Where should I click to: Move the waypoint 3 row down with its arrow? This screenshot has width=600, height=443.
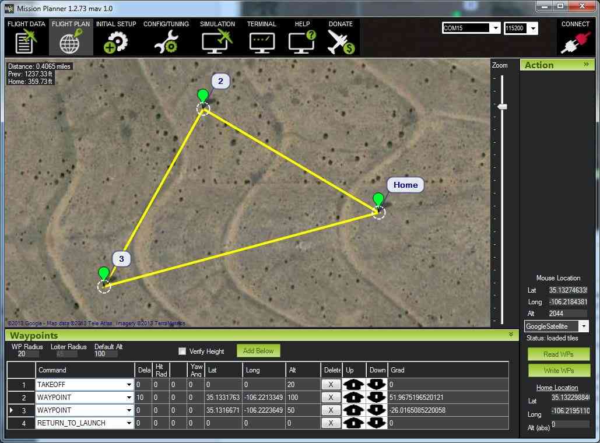point(377,410)
